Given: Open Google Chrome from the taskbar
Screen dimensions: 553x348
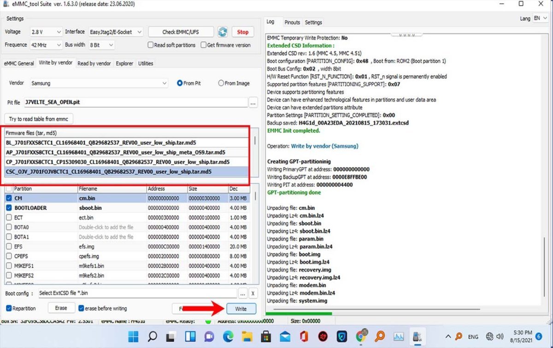Looking at the screenshot, I should [x=361, y=336].
